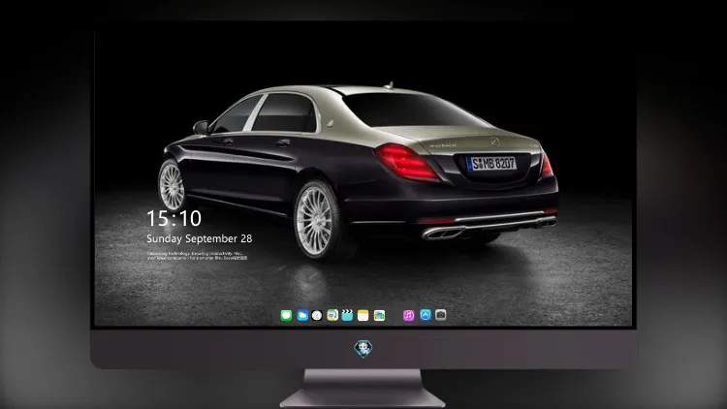Open the Camera app in dock

[441, 315]
